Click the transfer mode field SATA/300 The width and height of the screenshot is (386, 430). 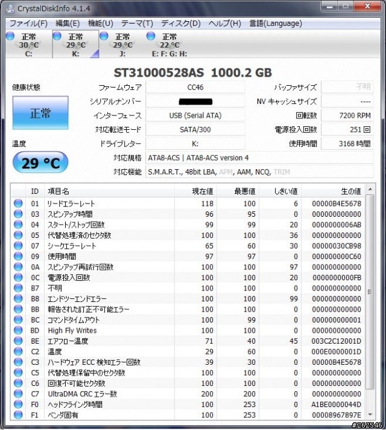(x=195, y=129)
